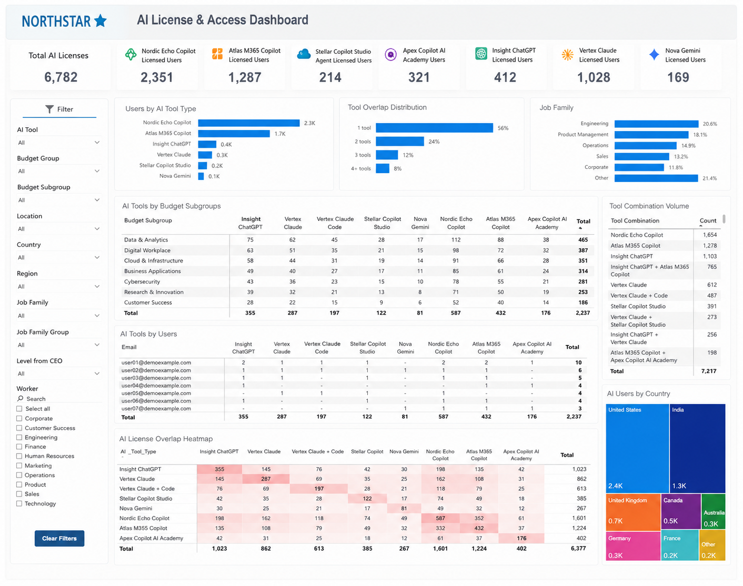Check the Product worker checkbox

click(19, 484)
